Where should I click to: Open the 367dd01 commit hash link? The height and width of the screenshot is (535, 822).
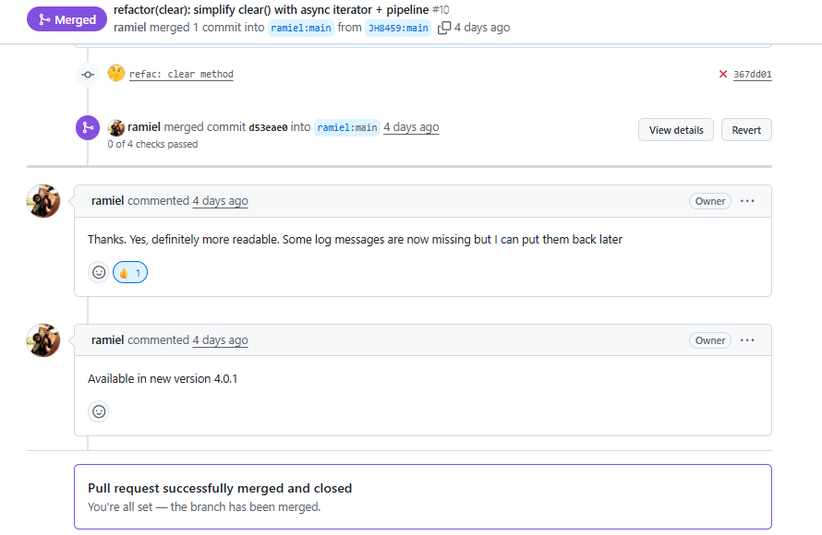pos(752,75)
